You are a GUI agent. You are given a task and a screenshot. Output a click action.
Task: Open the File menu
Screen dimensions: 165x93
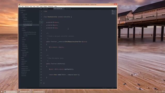point(20,6)
